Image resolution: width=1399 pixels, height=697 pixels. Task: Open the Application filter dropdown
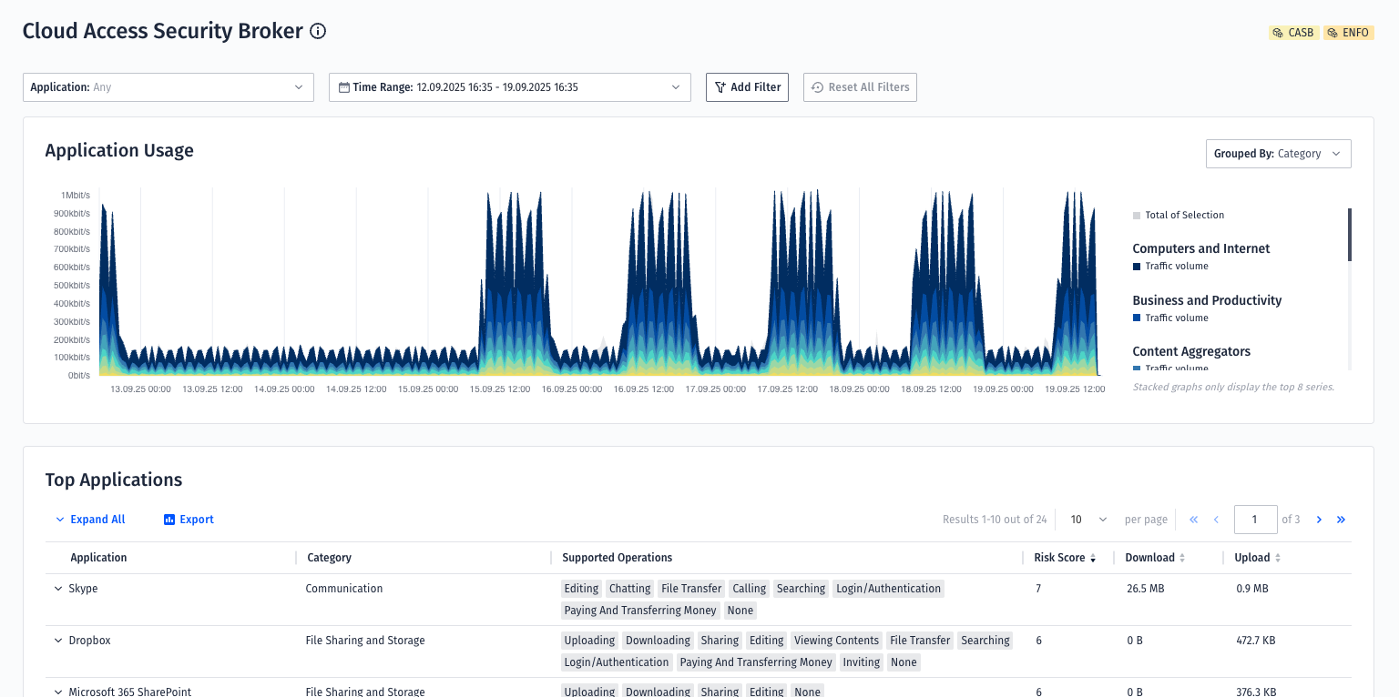coord(168,87)
